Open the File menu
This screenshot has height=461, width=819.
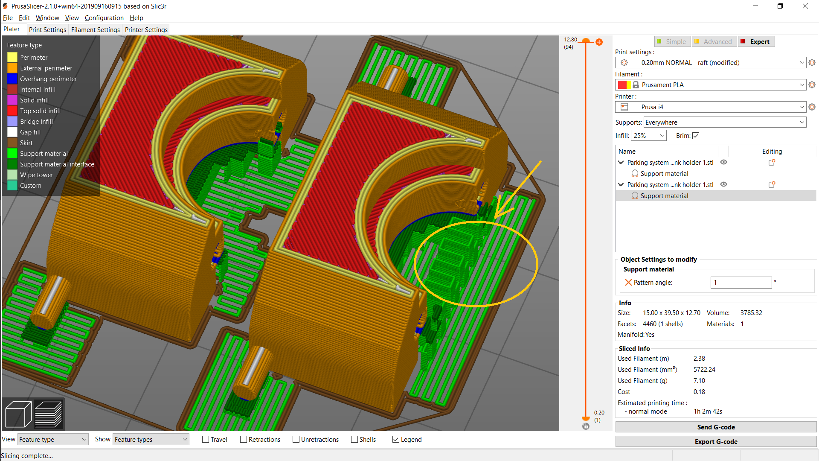tap(8, 18)
